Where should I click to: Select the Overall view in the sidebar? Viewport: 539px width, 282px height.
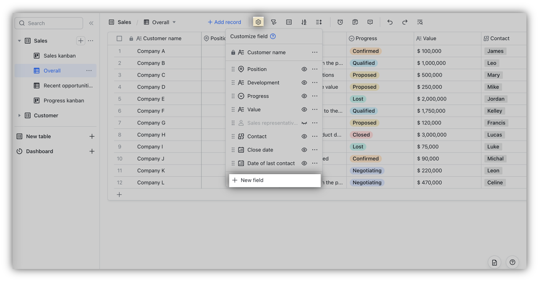click(x=55, y=70)
